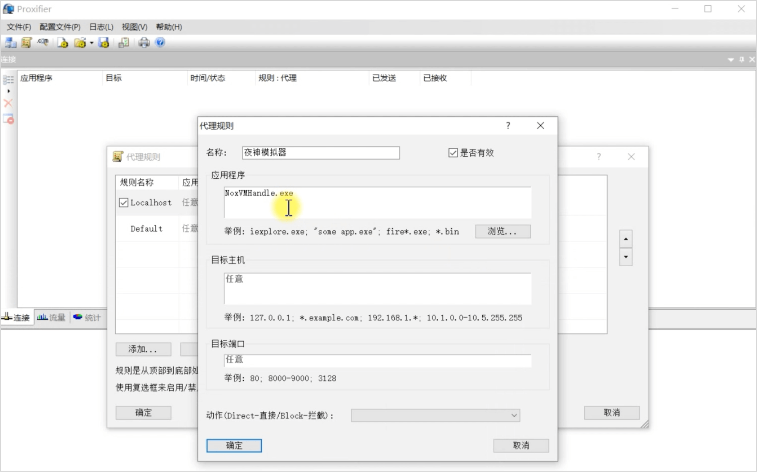This screenshot has height=472, width=757.
Task: Open Proxification Rules toolbar icon
Action: pyautogui.click(x=26, y=42)
